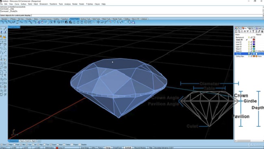Click the layers panel Tools hammer icon
264x149 pixels.
point(259,31)
